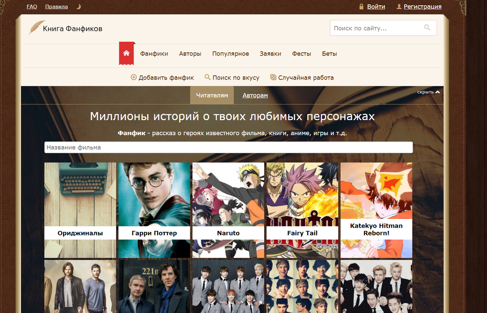The image size is (487, 313).
Task: Toggle night mode moon icon
Action: pyautogui.click(x=79, y=6)
